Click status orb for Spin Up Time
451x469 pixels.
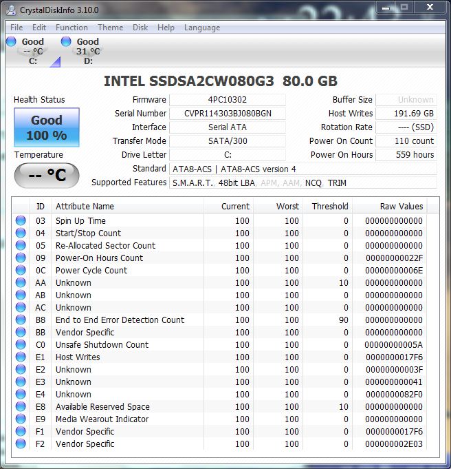[x=21, y=221]
